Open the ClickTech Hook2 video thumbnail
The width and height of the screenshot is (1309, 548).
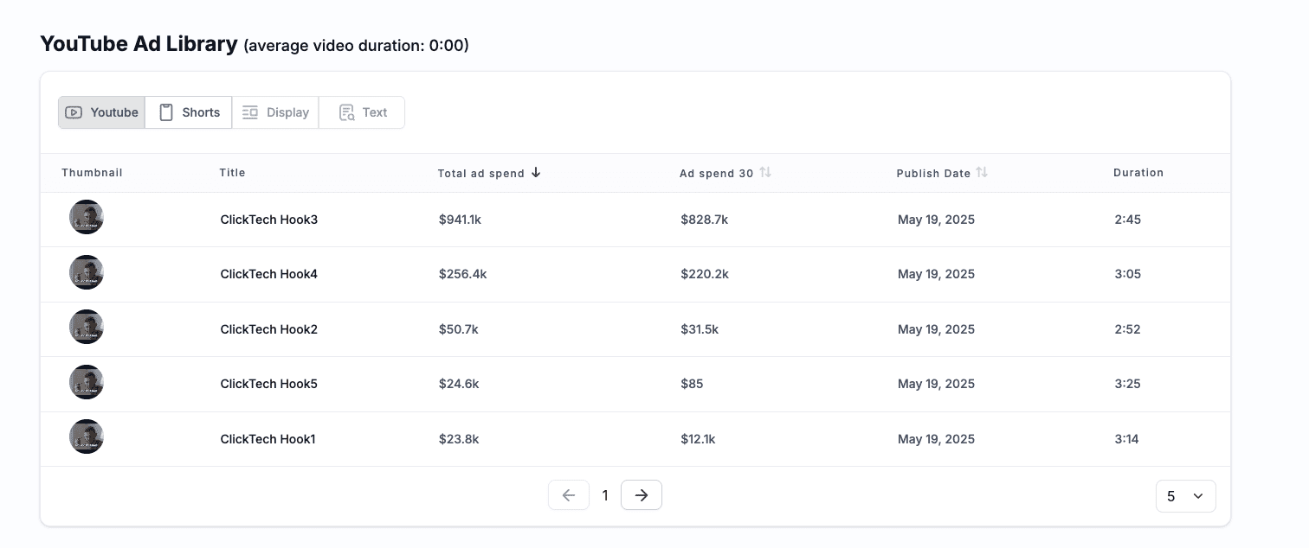coord(87,327)
